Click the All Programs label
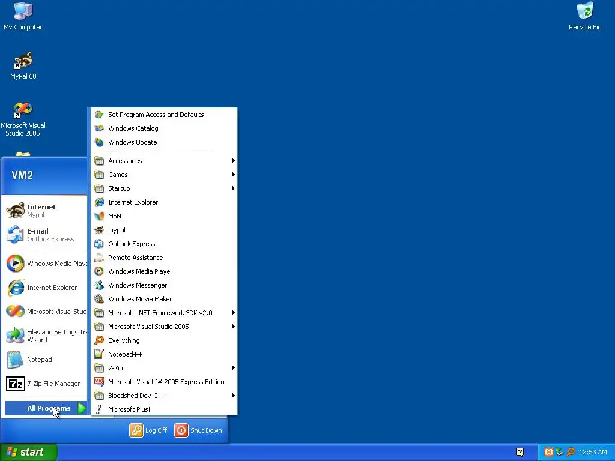 pyautogui.click(x=49, y=408)
